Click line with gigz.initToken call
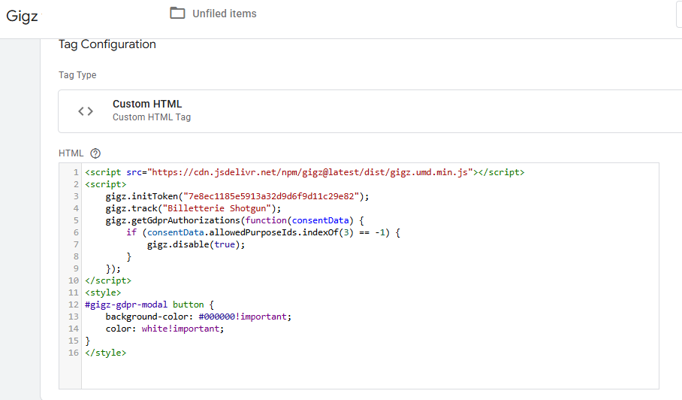This screenshot has height=400, width=682. tap(237, 196)
